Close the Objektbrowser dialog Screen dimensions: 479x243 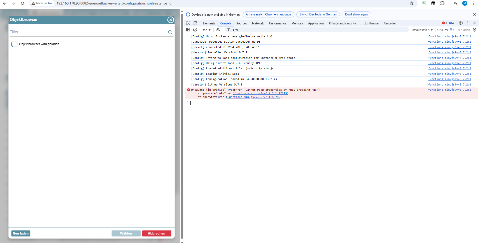171,20
